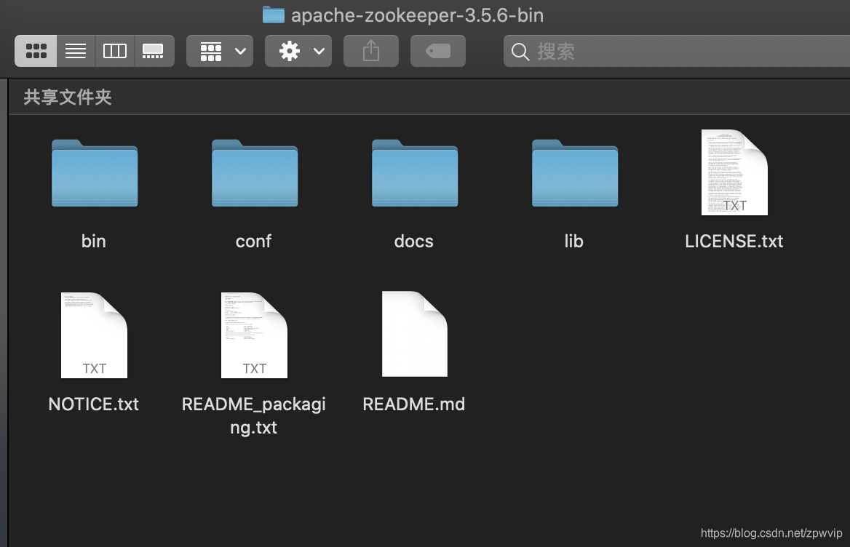The height and width of the screenshot is (547, 850).
Task: Select the README_packaging.txt file icon
Action: pyautogui.click(x=254, y=335)
